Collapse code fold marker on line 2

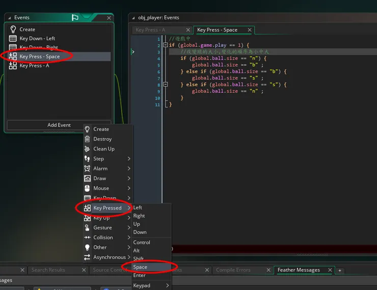(166, 45)
